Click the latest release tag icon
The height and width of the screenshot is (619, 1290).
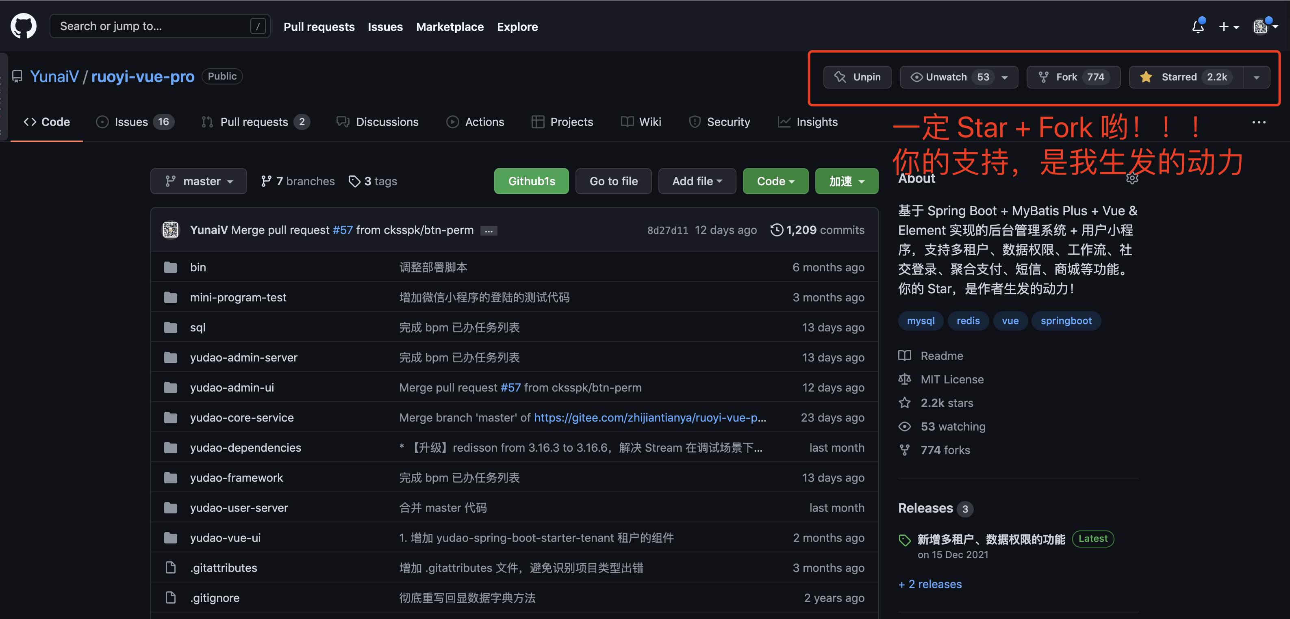click(x=904, y=540)
